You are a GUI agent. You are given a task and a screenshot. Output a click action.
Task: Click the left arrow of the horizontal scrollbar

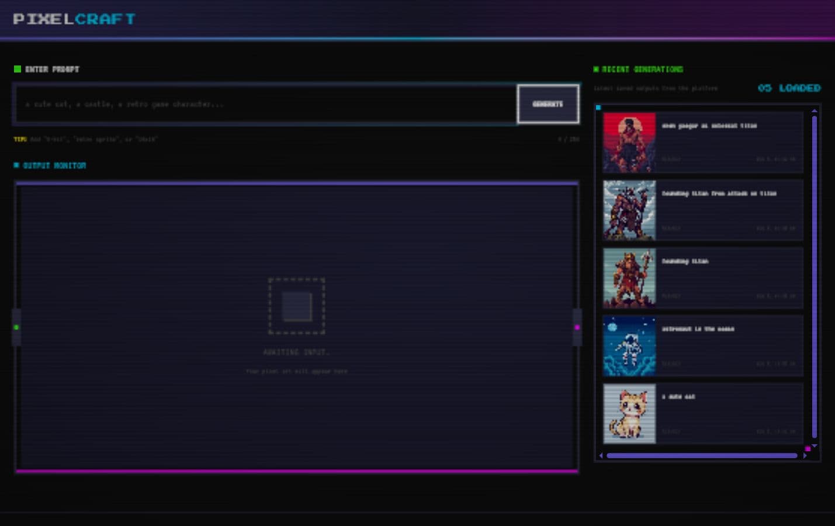601,455
